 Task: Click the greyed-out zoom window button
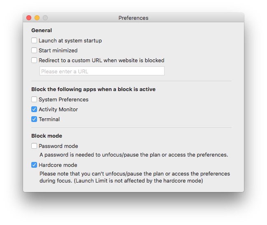pyautogui.click(x=45, y=18)
